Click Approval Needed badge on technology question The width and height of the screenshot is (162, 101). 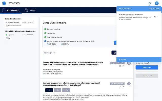coord(117,63)
